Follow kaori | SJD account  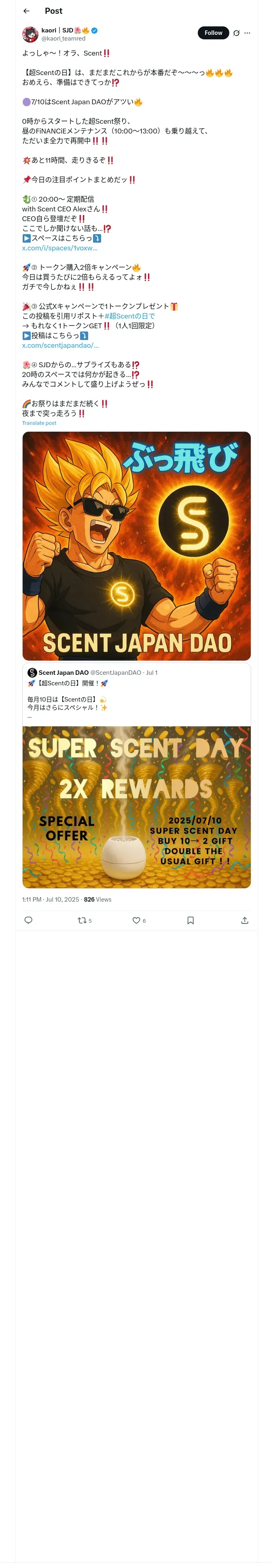pos(213,33)
